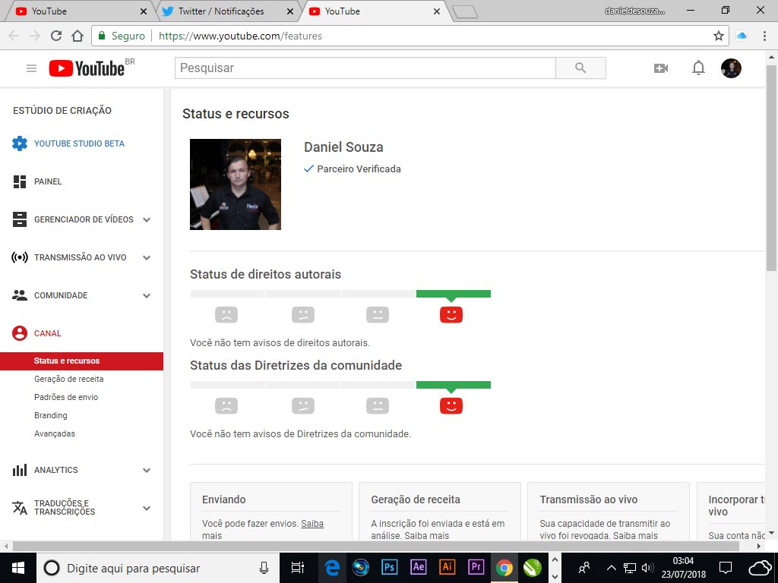Image resolution: width=778 pixels, height=583 pixels.
Task: Go to browser home page icon
Action: [x=77, y=36]
